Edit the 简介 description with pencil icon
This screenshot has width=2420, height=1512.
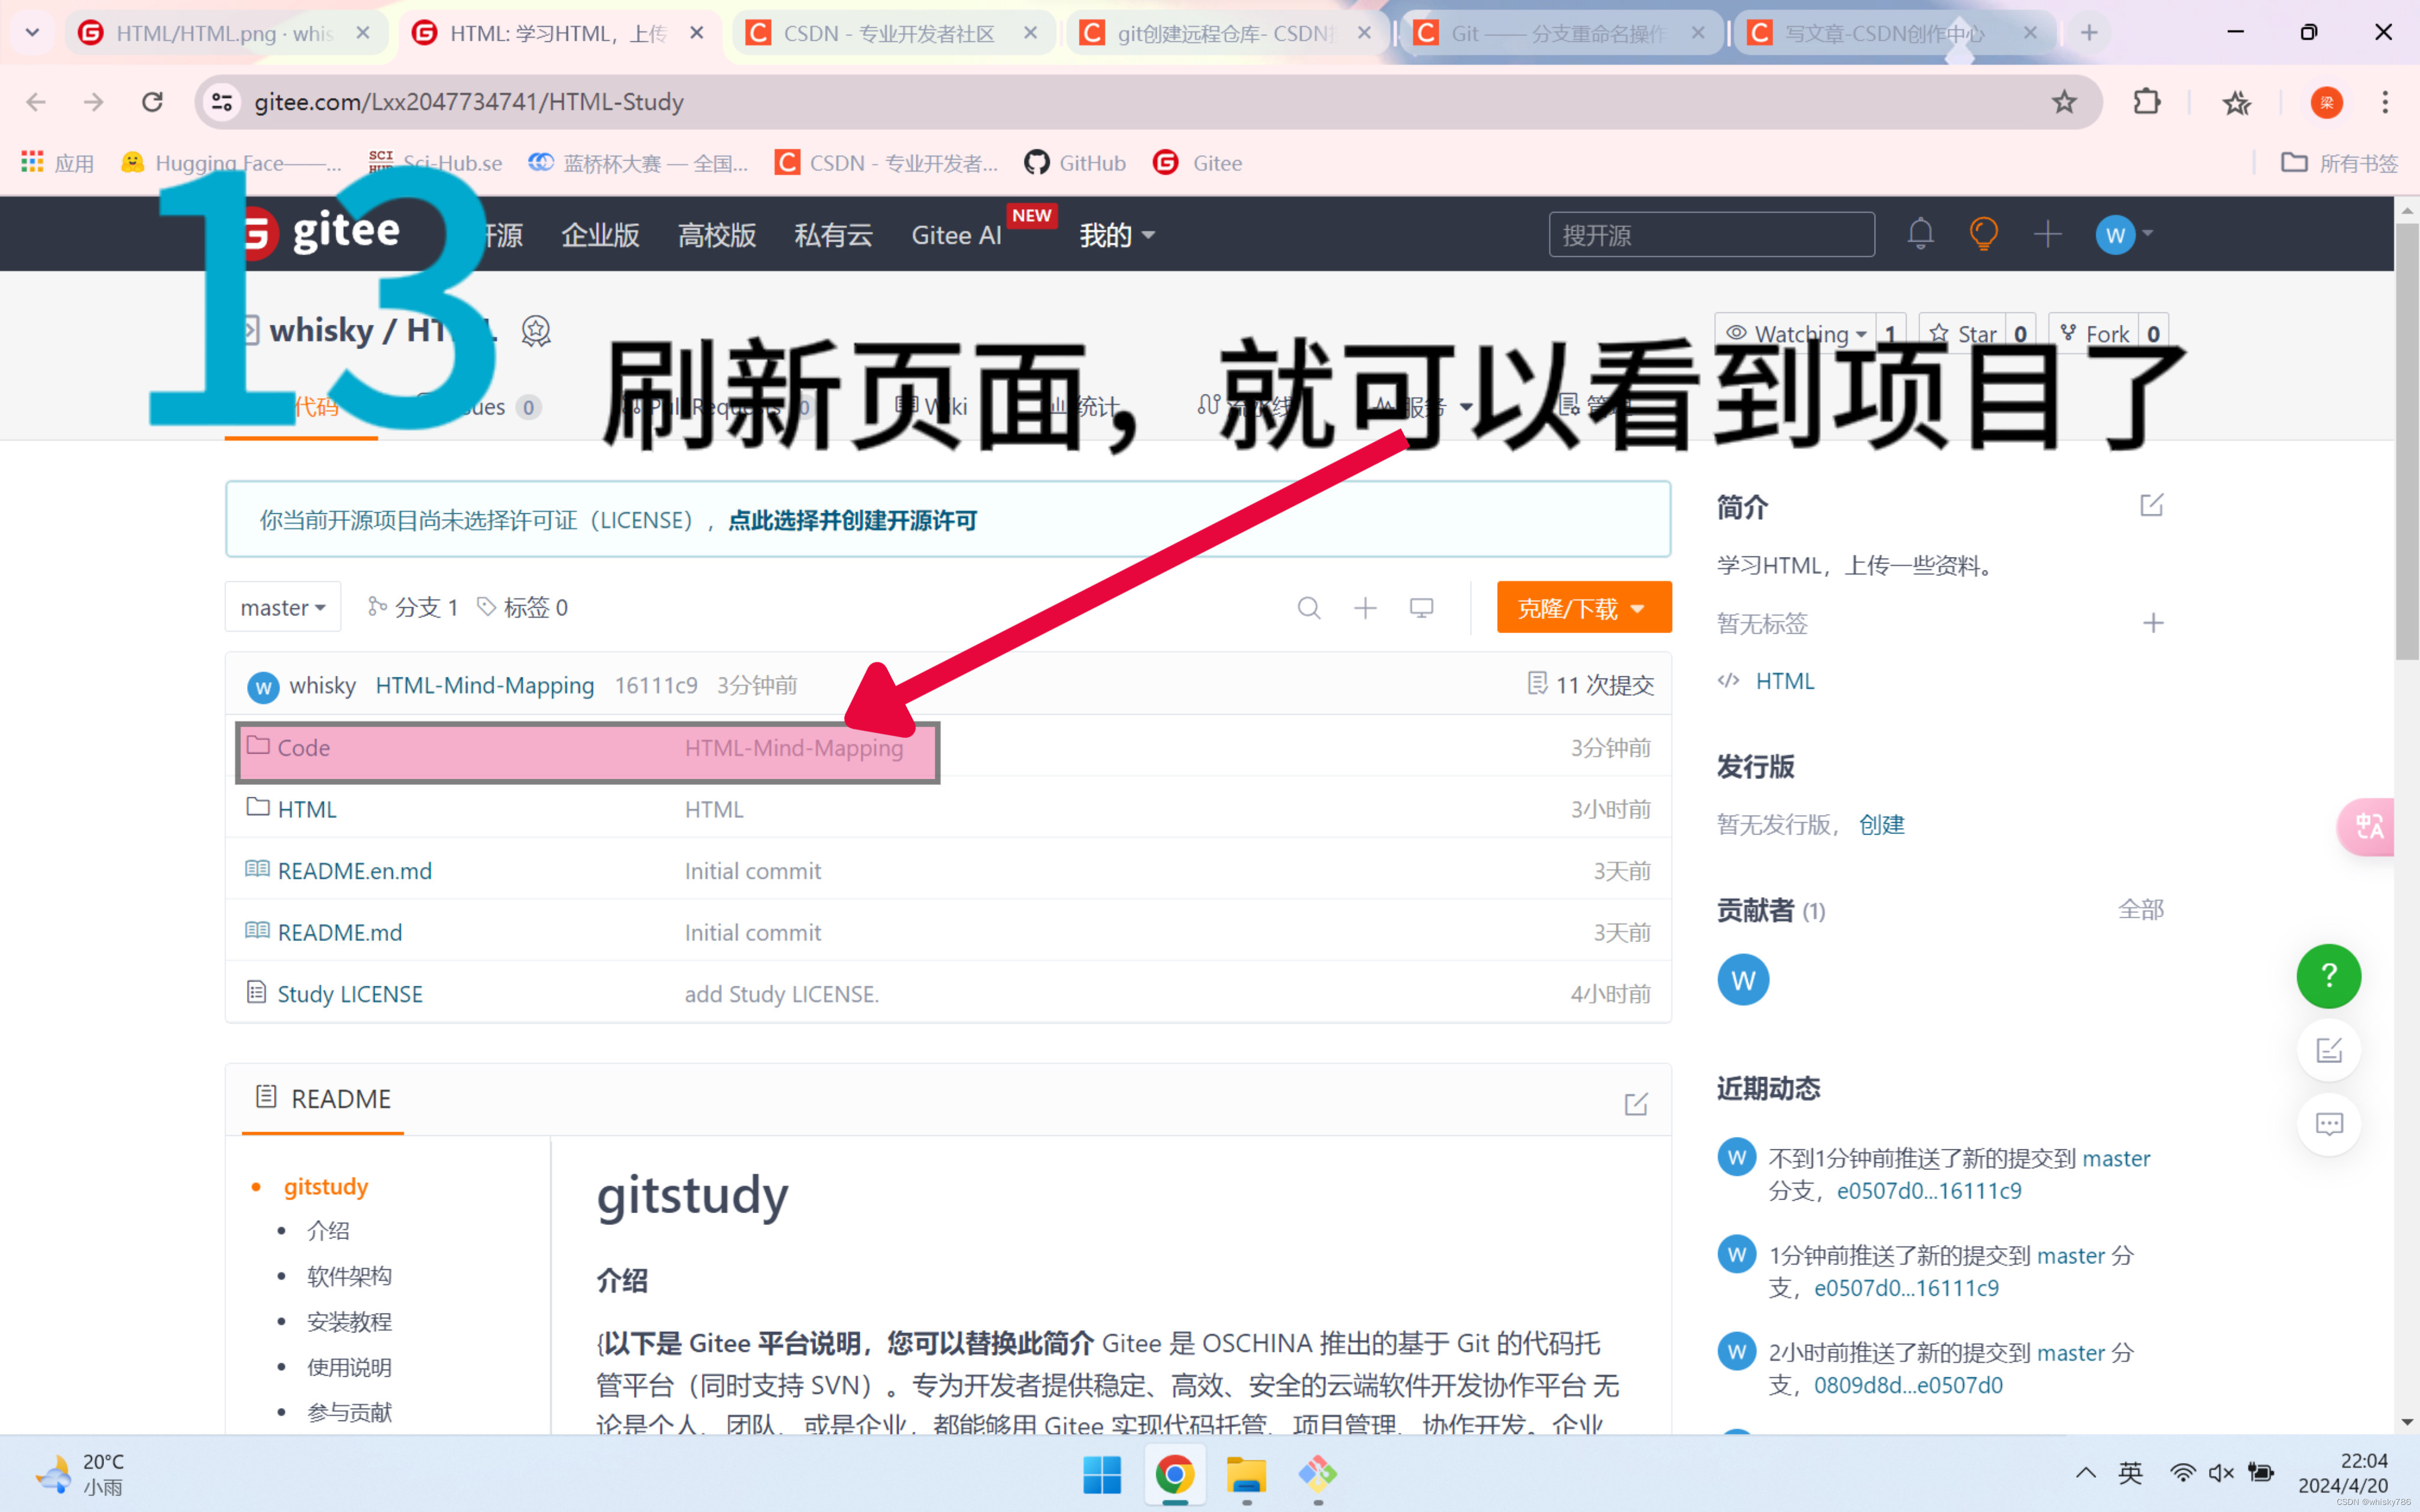[x=2151, y=506]
